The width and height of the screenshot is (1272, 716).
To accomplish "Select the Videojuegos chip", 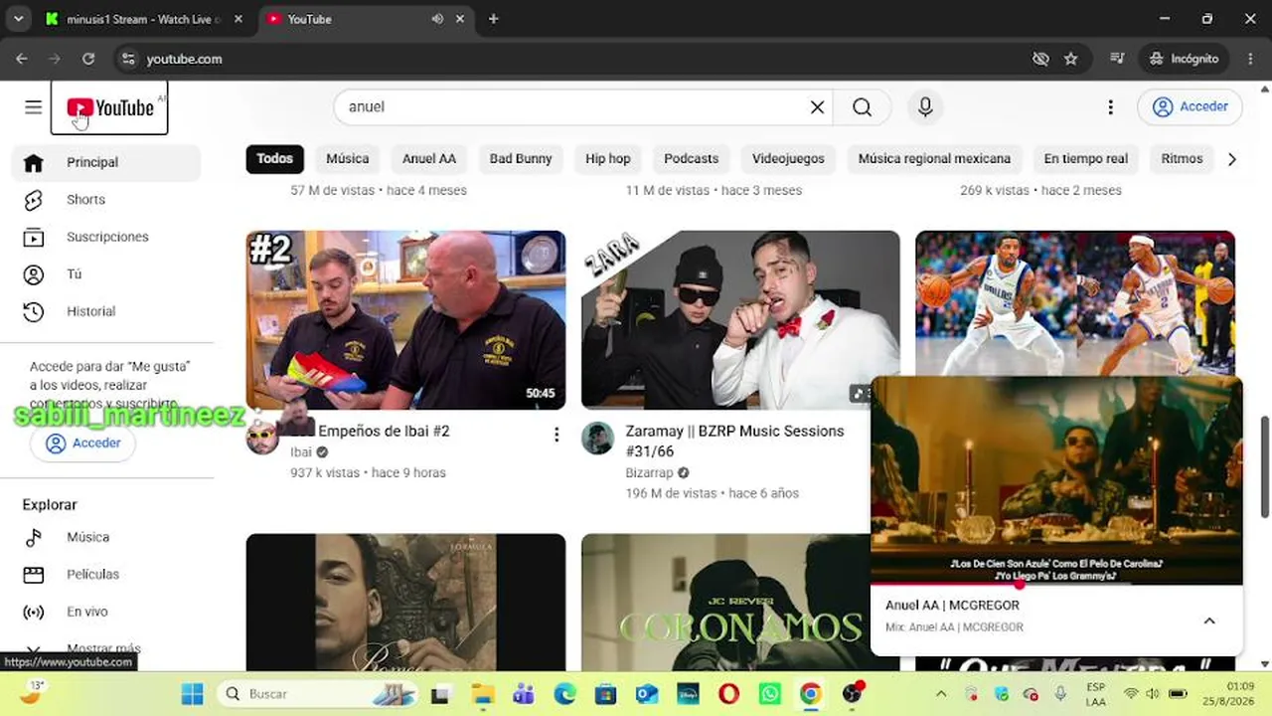I will tap(788, 159).
